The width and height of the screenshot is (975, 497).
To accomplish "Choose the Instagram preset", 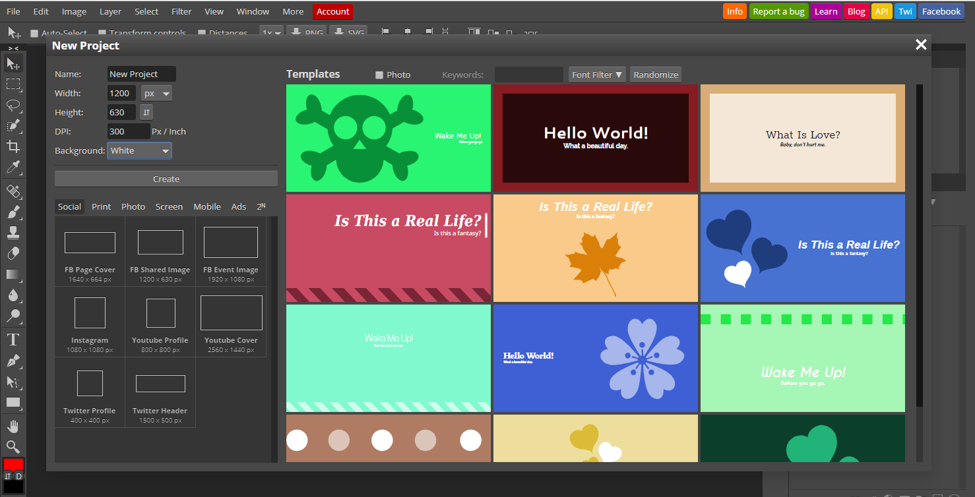I will (90, 322).
